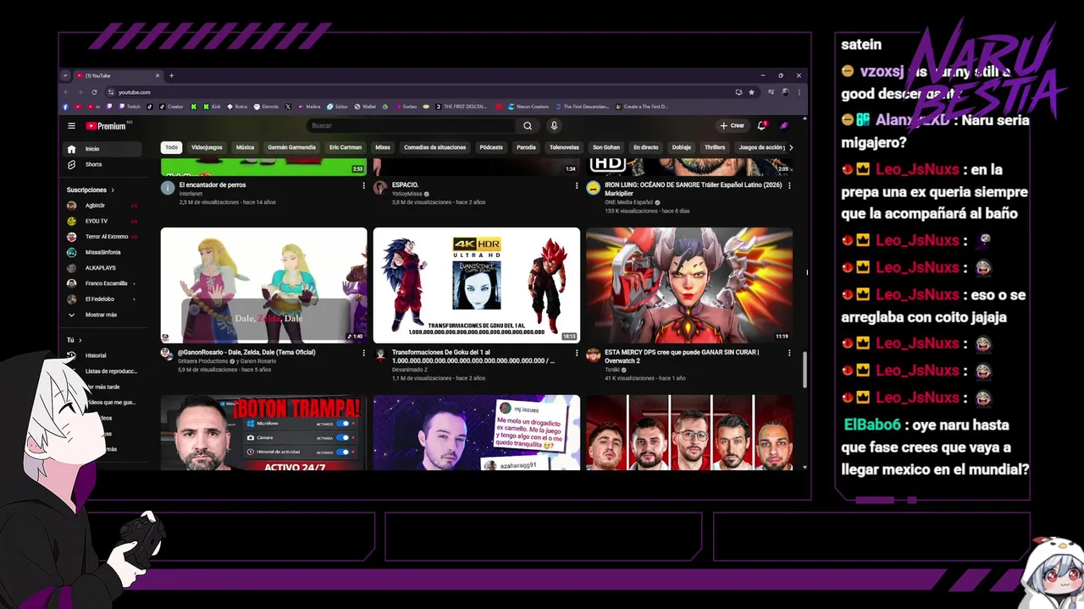Select the Pódcasts filter chip
The image size is (1084, 609).
point(491,147)
